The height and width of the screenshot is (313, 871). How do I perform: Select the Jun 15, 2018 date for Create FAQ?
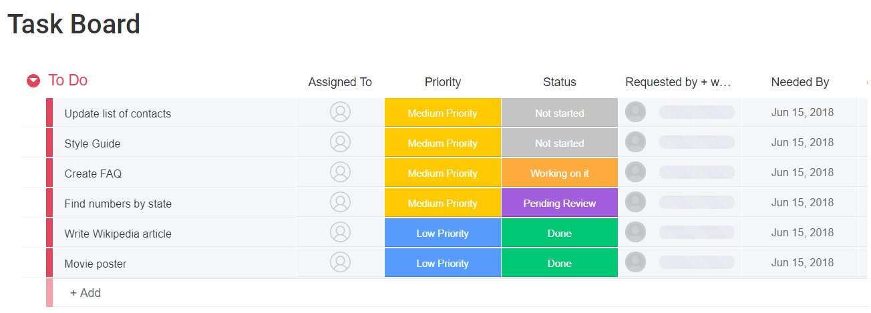tap(802, 172)
